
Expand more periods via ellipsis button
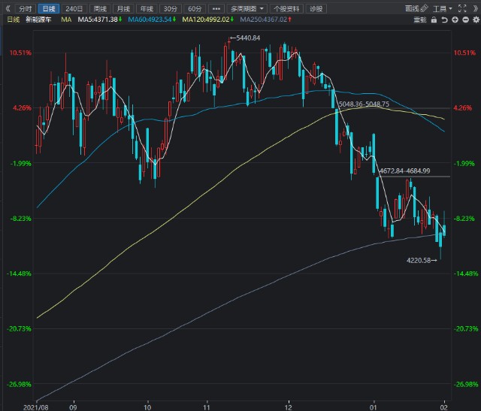216,8
